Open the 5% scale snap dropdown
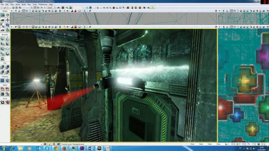 [x=249, y=144]
